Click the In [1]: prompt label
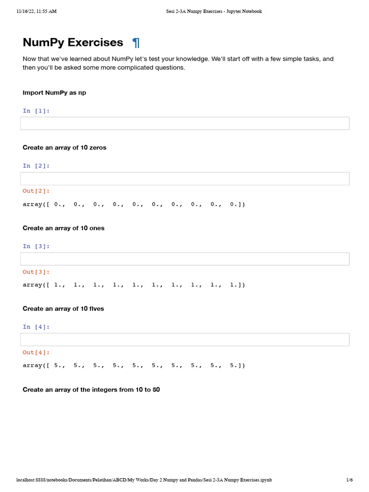 click(36, 111)
